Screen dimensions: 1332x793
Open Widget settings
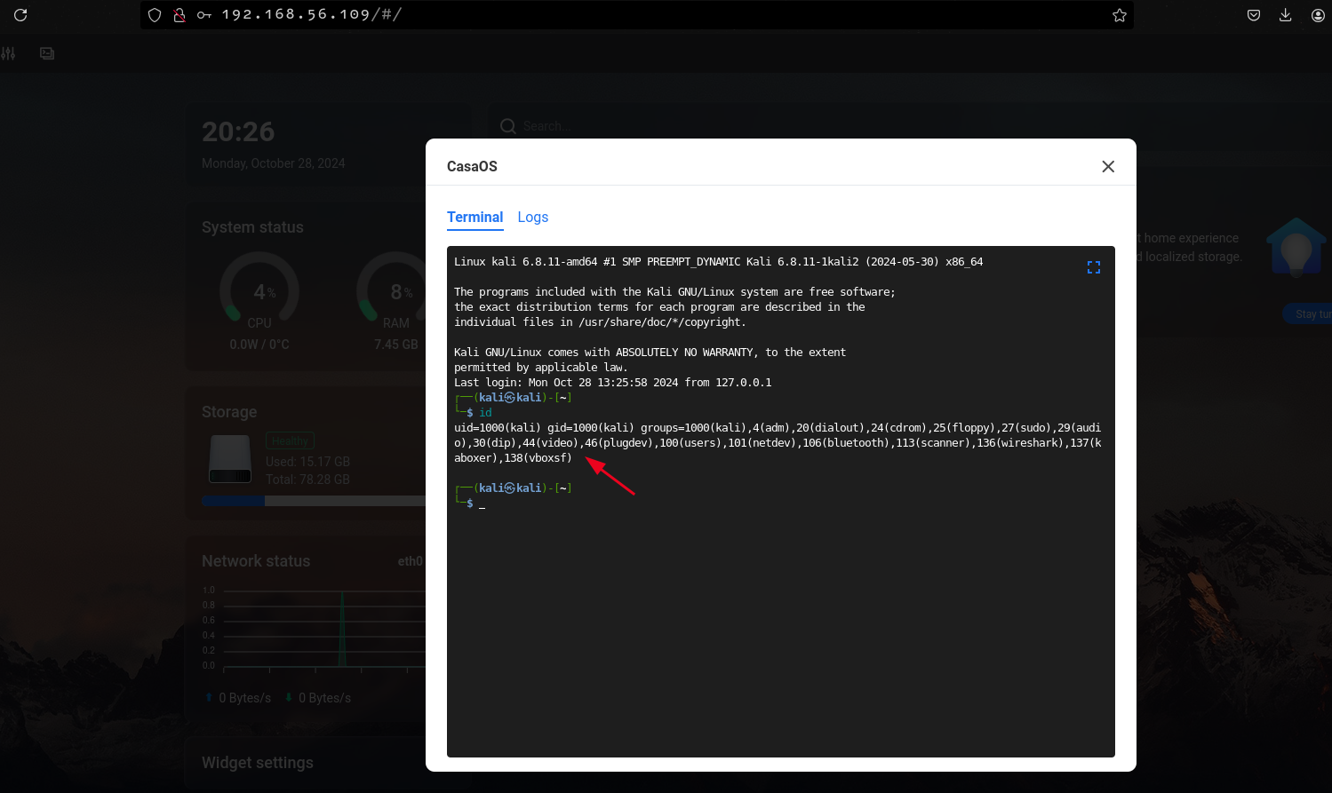point(258,763)
